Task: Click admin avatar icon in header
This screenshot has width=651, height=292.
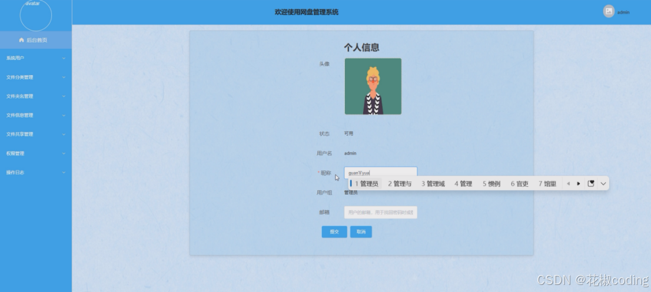Action: point(609,12)
